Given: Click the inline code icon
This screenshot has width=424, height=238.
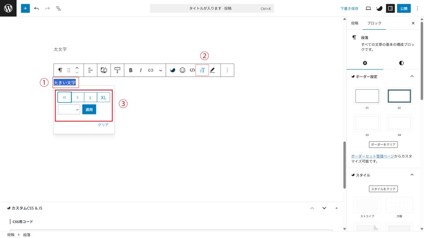Looking at the screenshot, I should point(192,70).
